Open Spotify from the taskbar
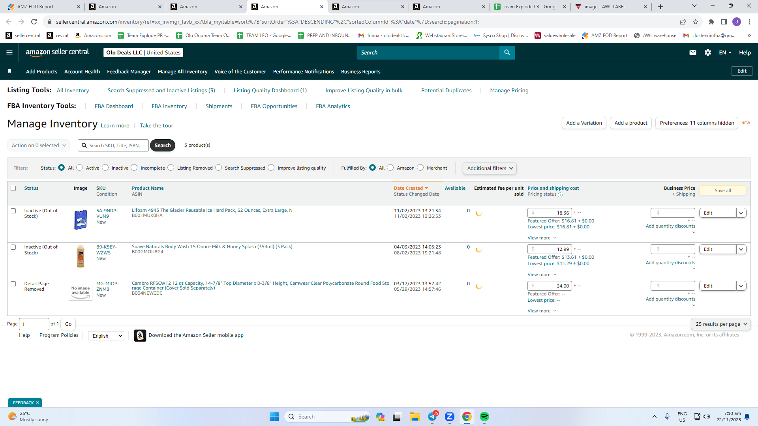This screenshot has width=758, height=426. coord(484,417)
